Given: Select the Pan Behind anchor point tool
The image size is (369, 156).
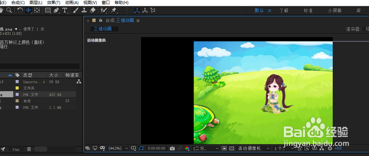Looking at the screenshot, I should click(x=37, y=10).
